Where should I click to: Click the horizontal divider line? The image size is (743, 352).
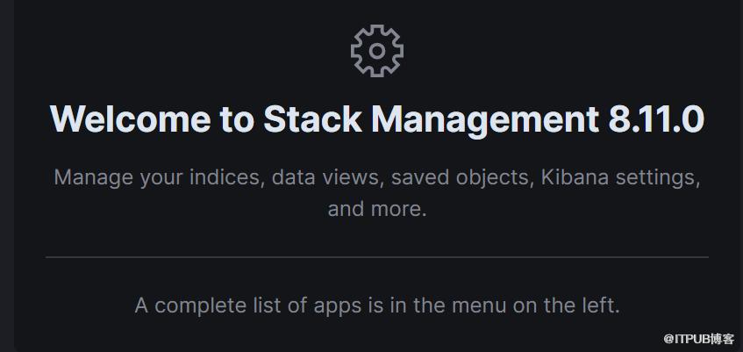click(x=377, y=257)
